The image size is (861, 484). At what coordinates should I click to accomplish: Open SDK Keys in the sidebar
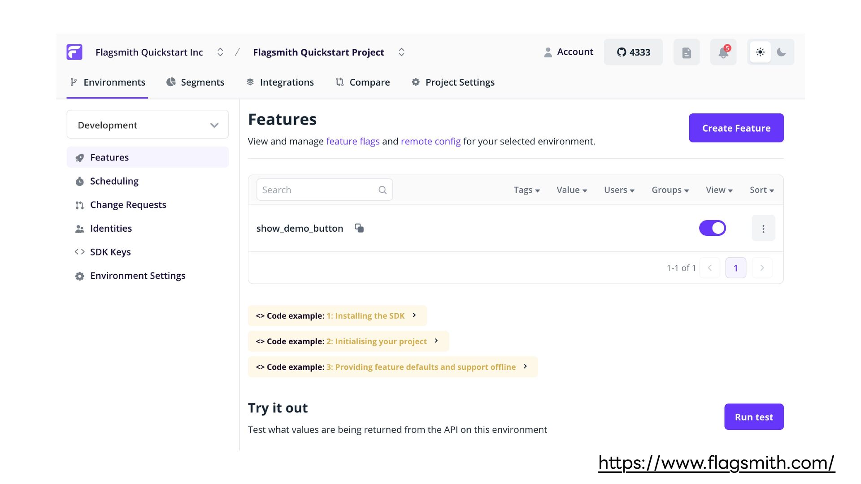(x=148, y=252)
